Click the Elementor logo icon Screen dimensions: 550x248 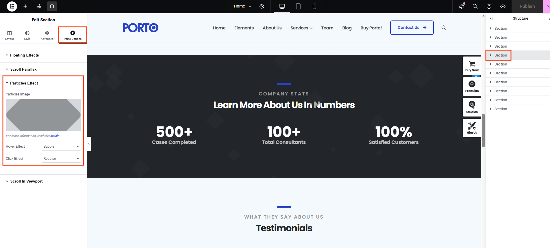pos(12,6)
